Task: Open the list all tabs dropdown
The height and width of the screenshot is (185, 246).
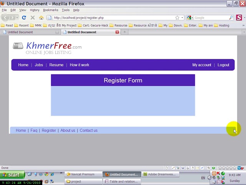Action: (x=244, y=32)
